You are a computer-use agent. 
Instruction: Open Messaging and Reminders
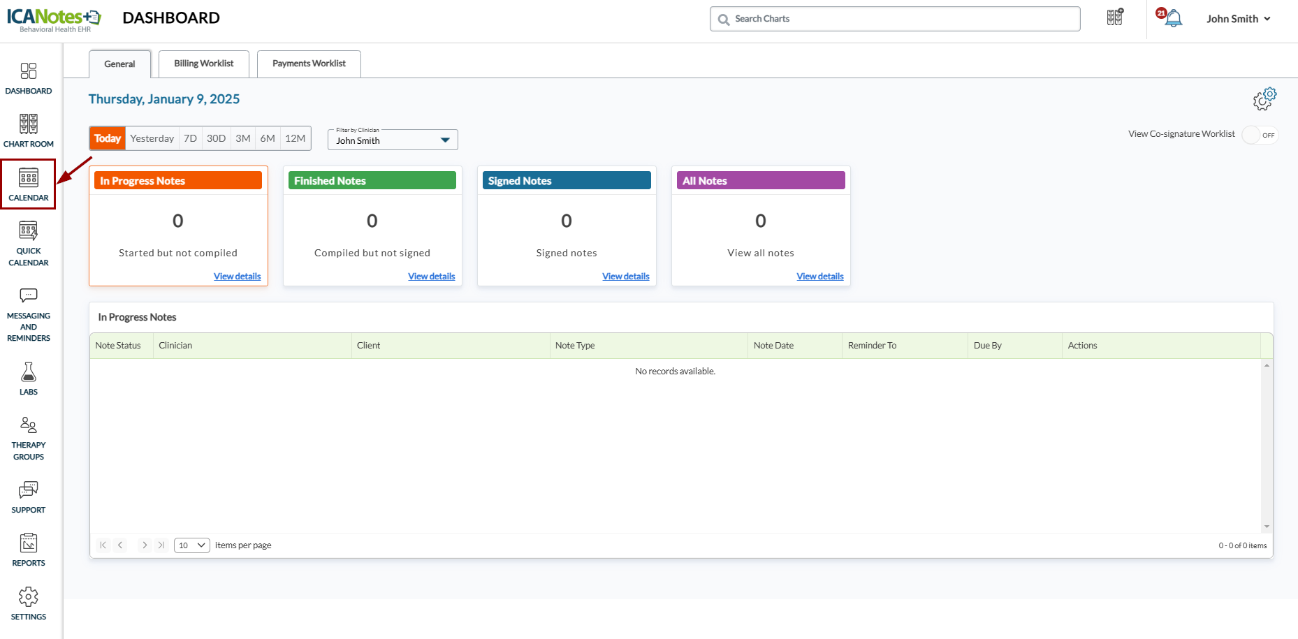[x=29, y=314]
